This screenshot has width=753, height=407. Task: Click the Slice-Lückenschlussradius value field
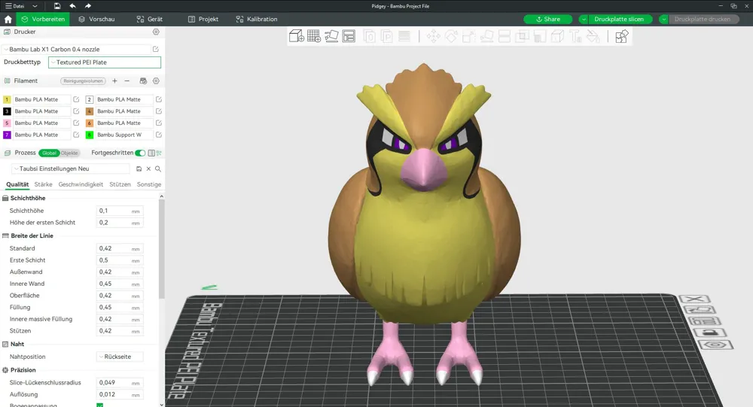(120, 382)
